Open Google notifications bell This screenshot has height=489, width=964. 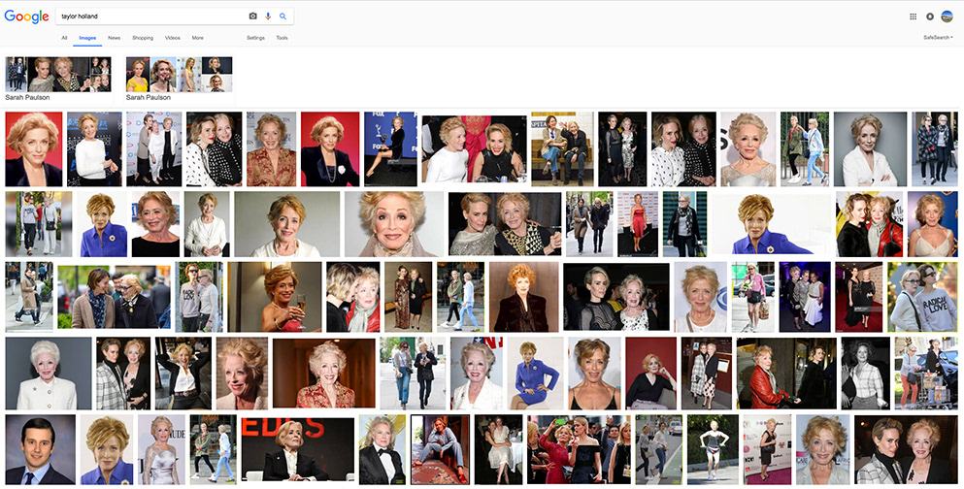pos(930,16)
